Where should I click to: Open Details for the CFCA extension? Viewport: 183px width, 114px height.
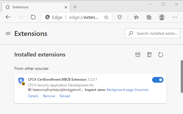[33, 96]
